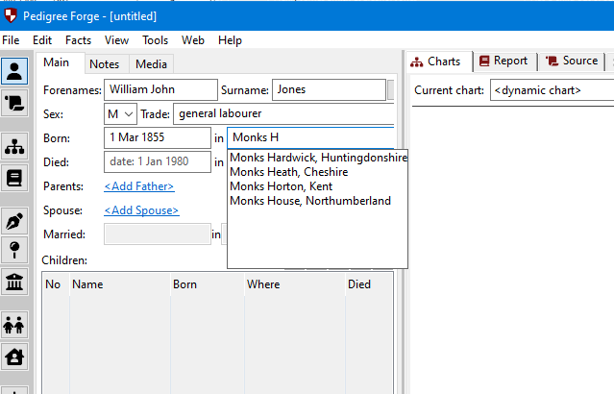Click the Add Spouse link
Screen dimensions: 614x394
pos(140,210)
